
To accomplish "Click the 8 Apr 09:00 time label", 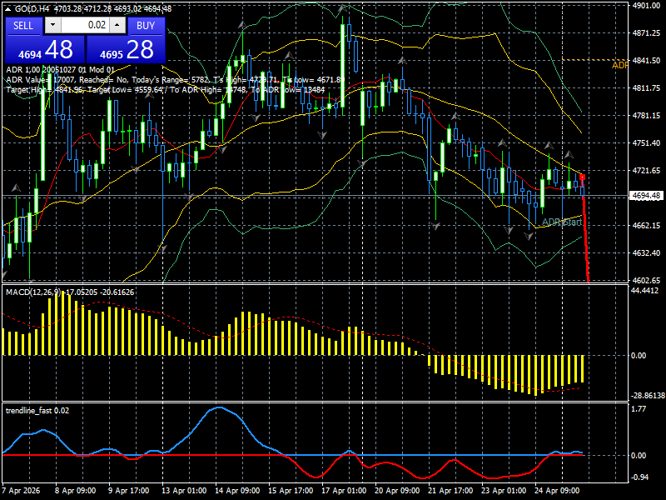I will pyautogui.click(x=75, y=490).
